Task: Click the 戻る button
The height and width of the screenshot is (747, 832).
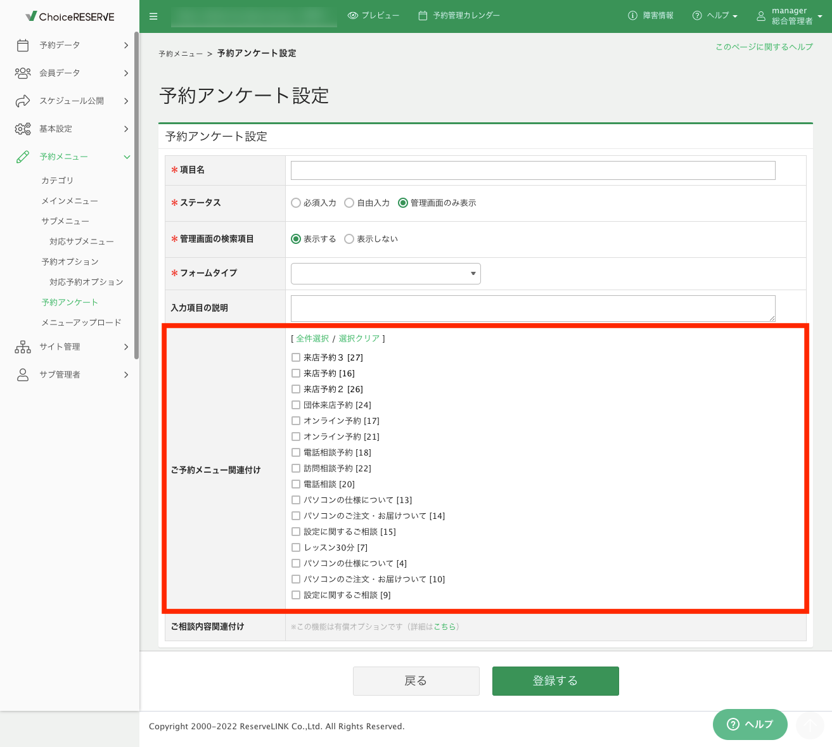Action: [x=416, y=681]
